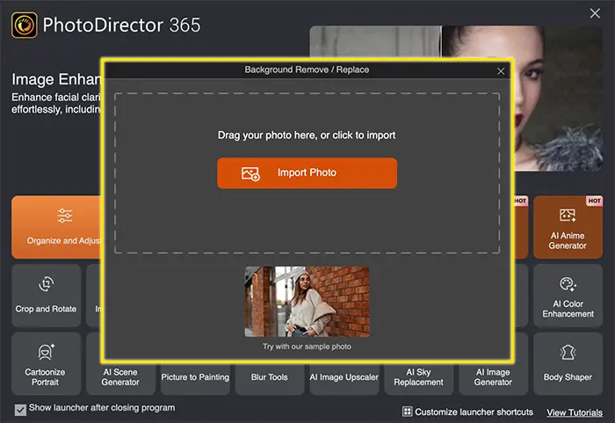Open Customize launcher shortcuts
Screen dimensions: 615x423
click(467, 412)
